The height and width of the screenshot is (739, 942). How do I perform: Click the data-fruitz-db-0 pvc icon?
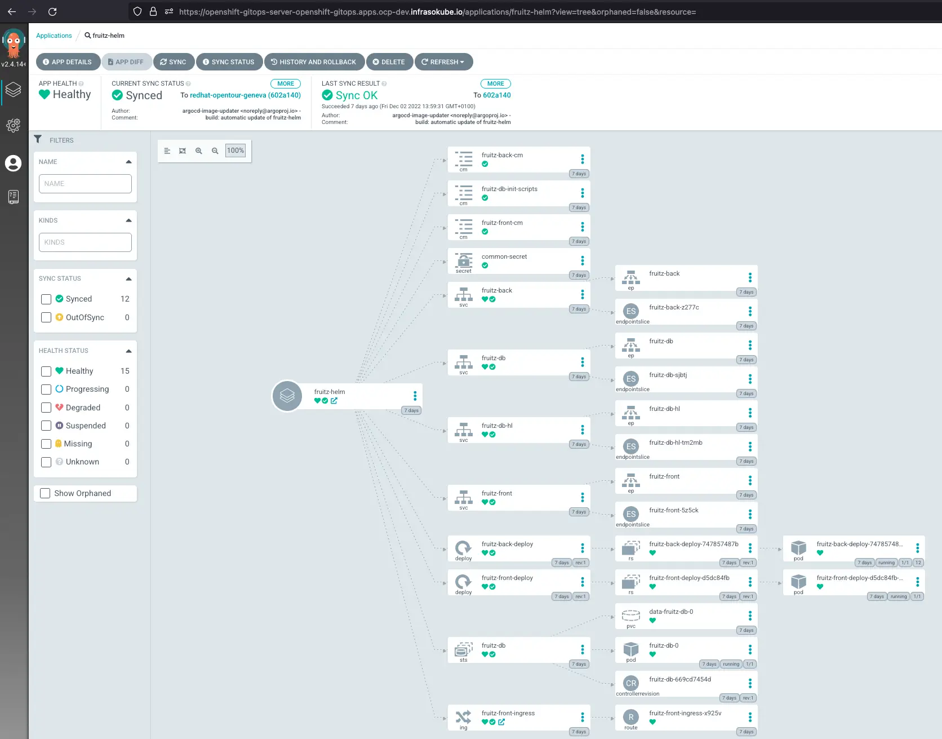coord(631,615)
